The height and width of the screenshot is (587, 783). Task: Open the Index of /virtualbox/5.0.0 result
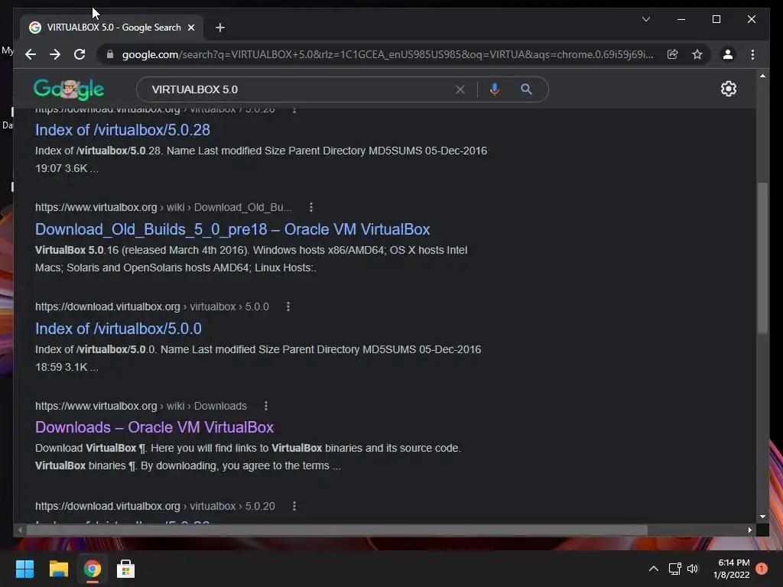coord(119,329)
